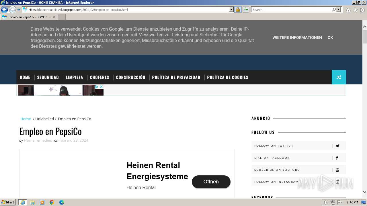Open the Windows Start menu
Screen dimensions: 367x206
point(8,202)
